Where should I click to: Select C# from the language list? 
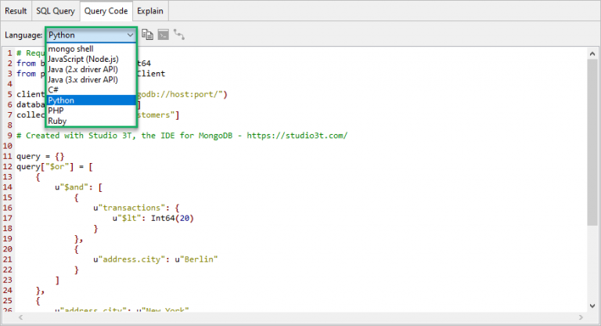tap(54, 90)
